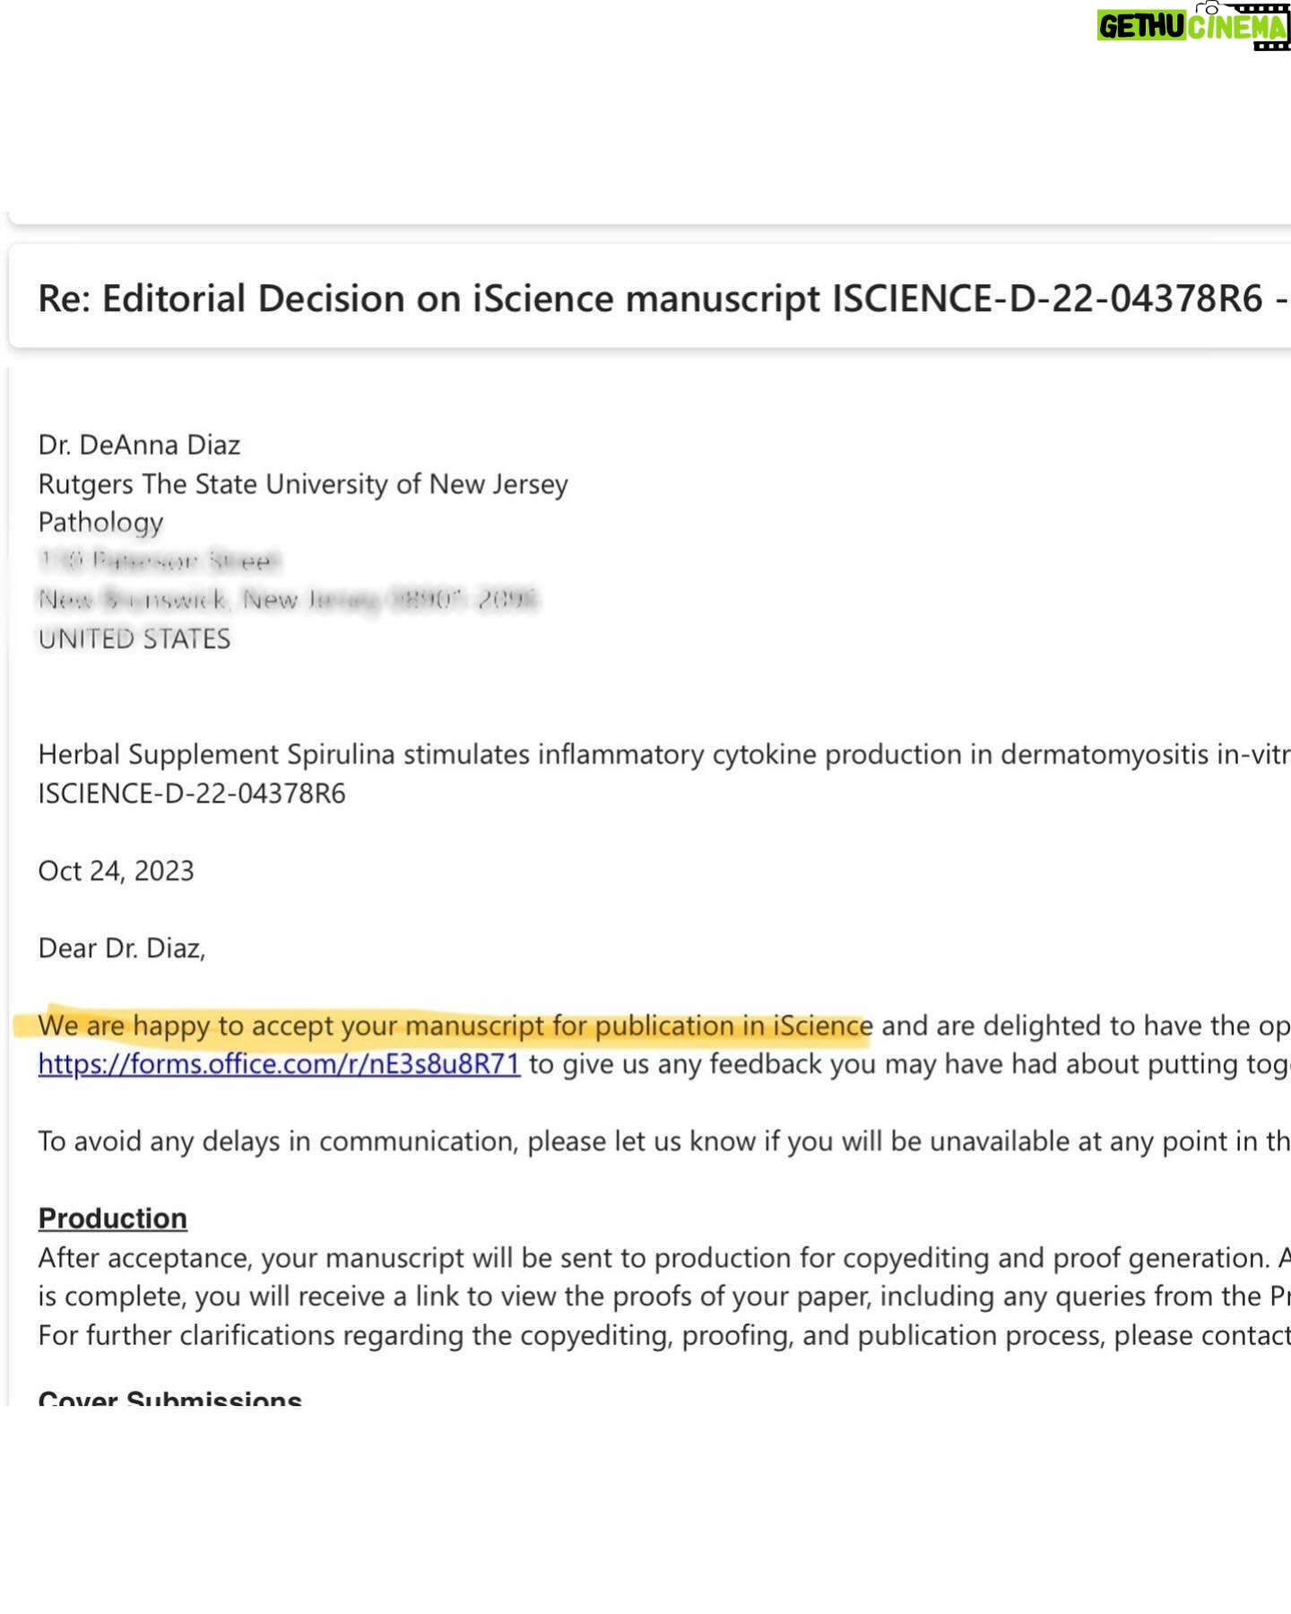This screenshot has height=1614, width=1291.
Task: Click the Herbal Supplement Spirulina manuscript title
Action: point(662,755)
